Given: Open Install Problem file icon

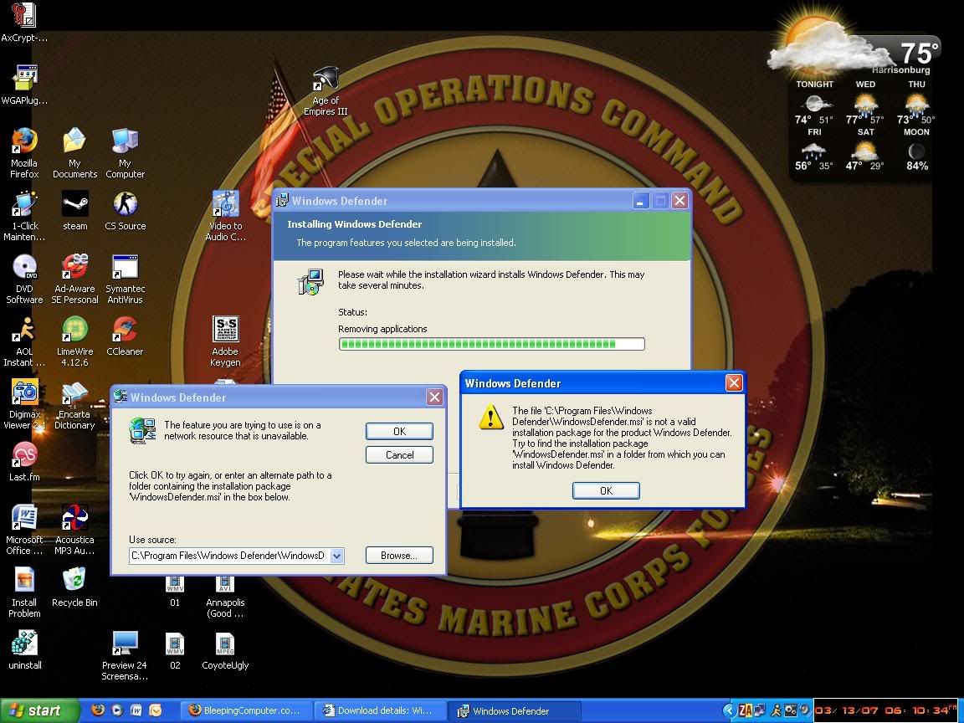Looking at the screenshot, I should (24, 592).
